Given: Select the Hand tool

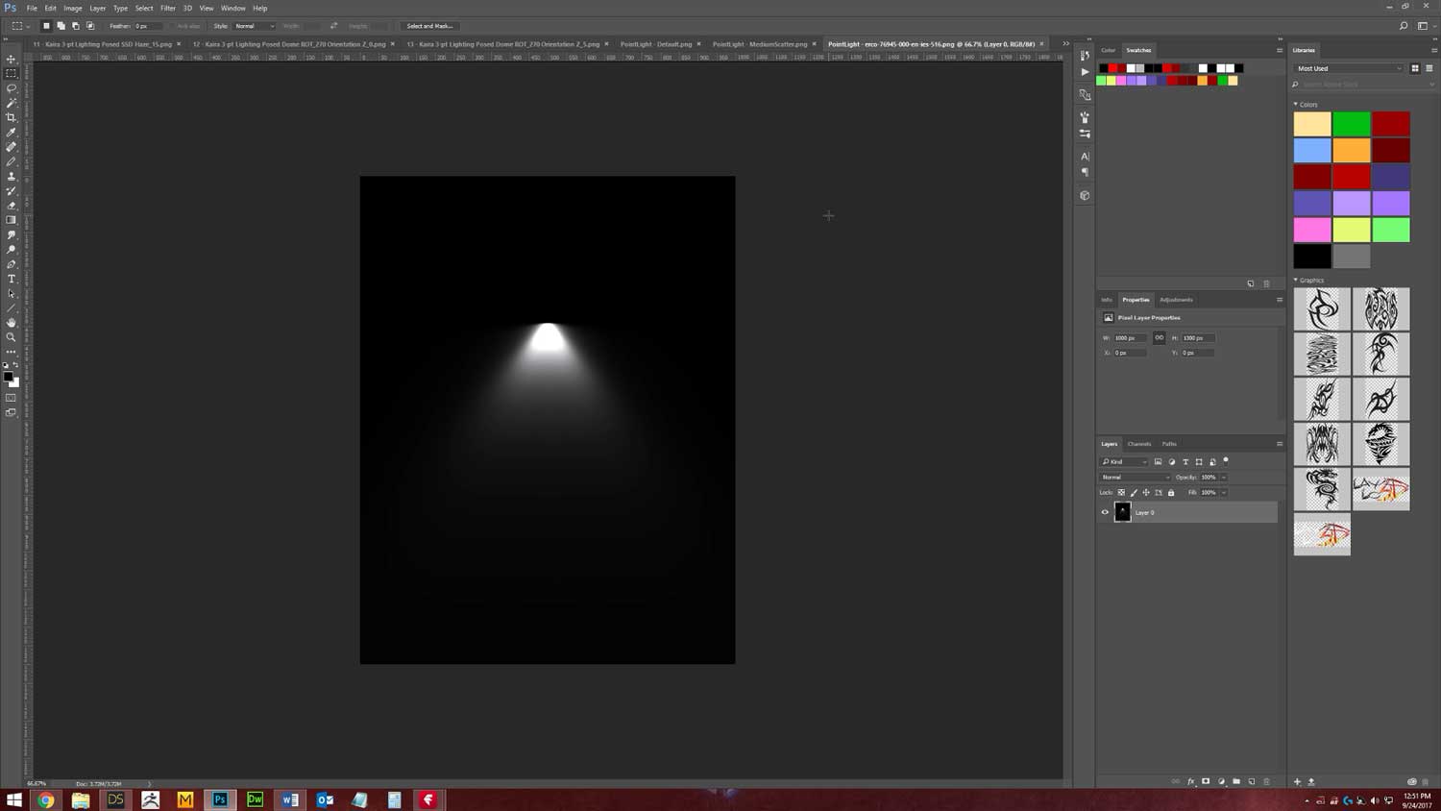Looking at the screenshot, I should (12, 323).
